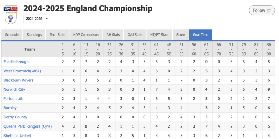Viewport: 279px width, 139px height.
Task: Visit Norwich City team page
Action: click(x=14, y=89)
